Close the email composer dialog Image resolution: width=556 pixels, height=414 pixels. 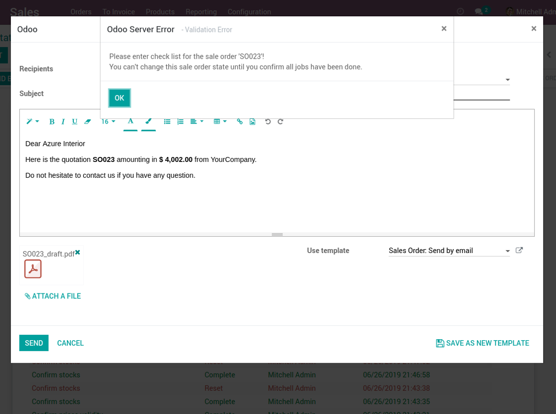534,29
